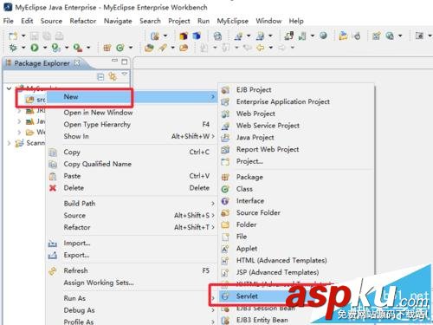The image size is (433, 325).
Task: Click the New Java Class toolbar icon
Action: coord(120,48)
